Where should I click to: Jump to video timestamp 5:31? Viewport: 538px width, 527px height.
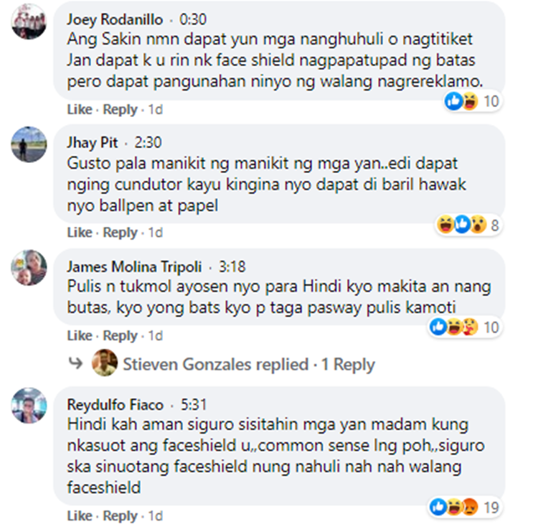click(194, 405)
